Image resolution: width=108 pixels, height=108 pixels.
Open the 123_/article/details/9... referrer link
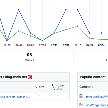(x=15, y=97)
